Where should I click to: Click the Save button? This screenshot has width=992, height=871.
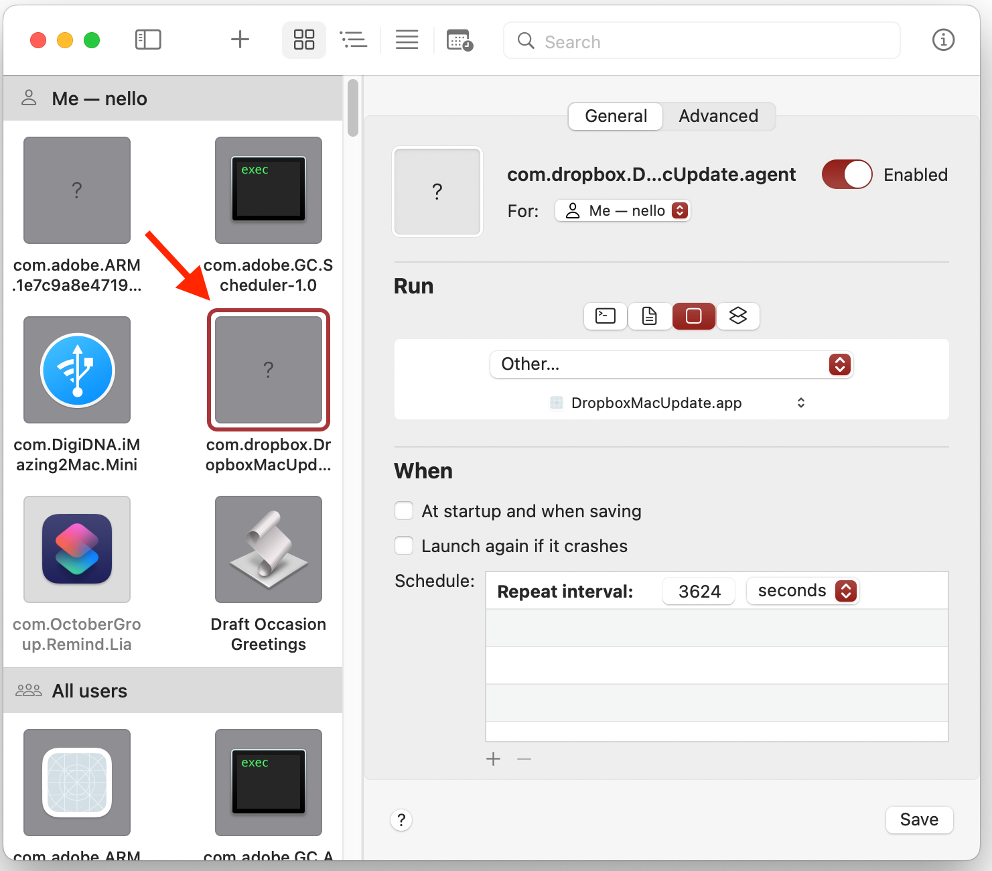point(919,820)
